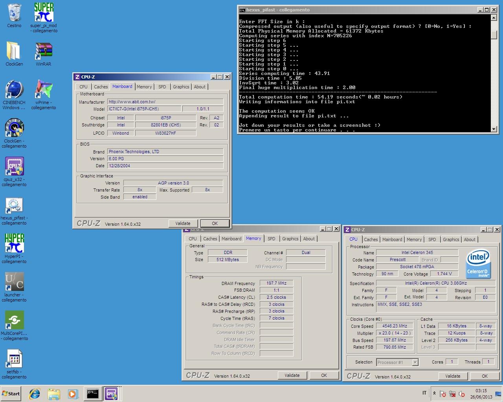Open Graphics tab in Mainboard CPU-Z window

[x=181, y=87]
